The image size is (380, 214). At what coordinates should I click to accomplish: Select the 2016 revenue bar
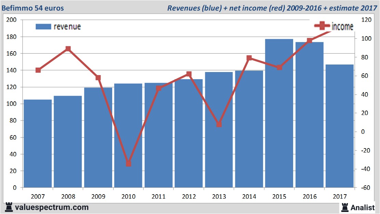pos(310,115)
